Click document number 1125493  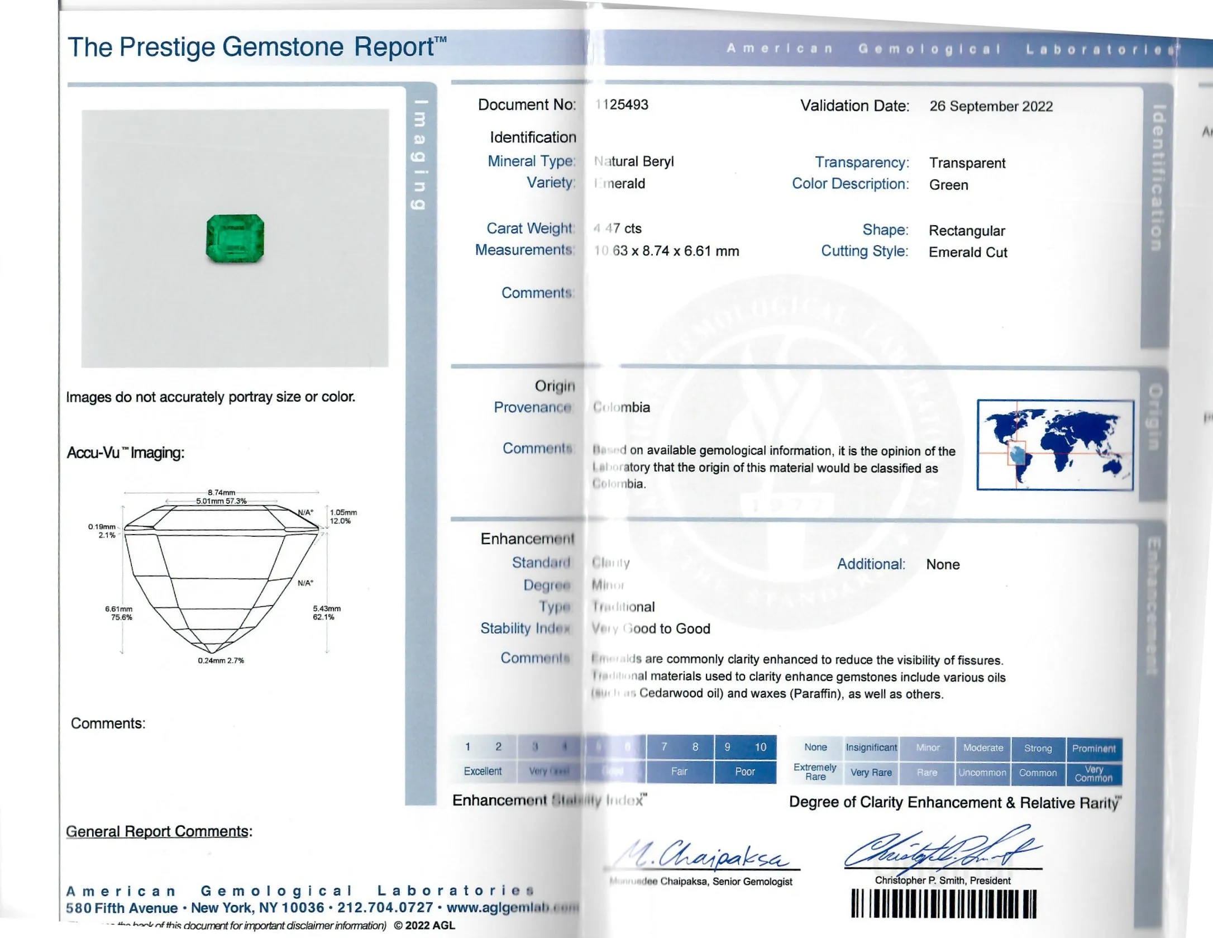[x=622, y=104]
